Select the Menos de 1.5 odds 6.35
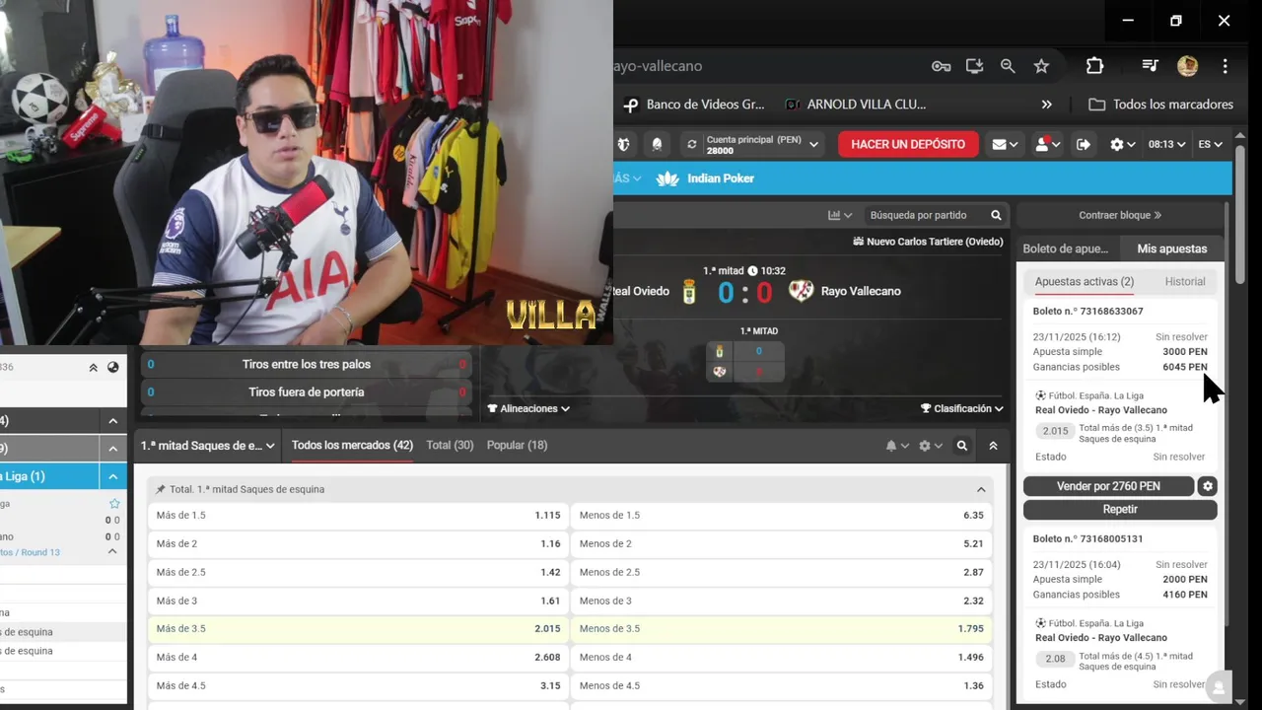Image resolution: width=1262 pixels, height=710 pixels. (x=782, y=515)
